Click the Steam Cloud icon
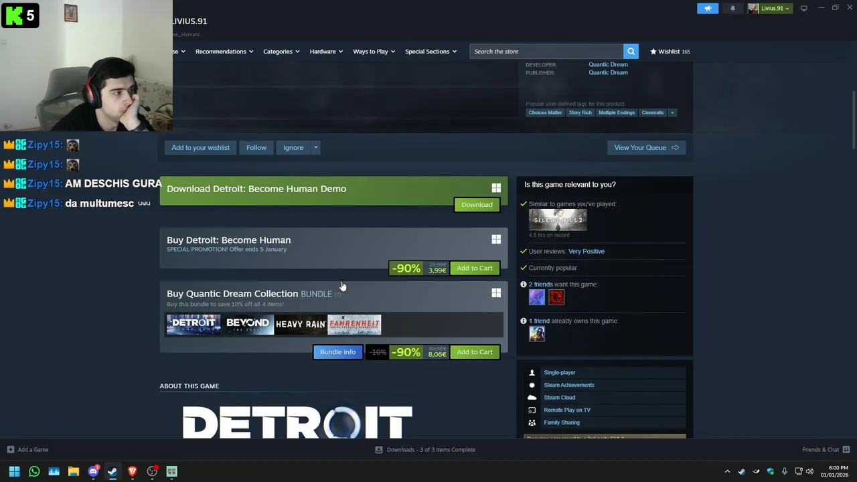Screen dimensions: 857x482 532,398
